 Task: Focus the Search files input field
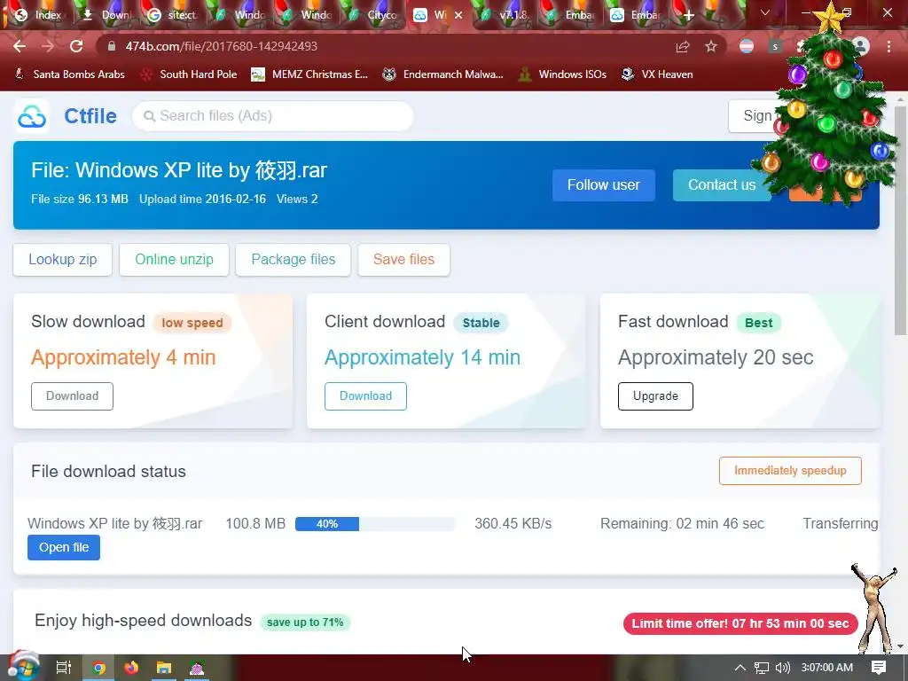[x=273, y=116]
